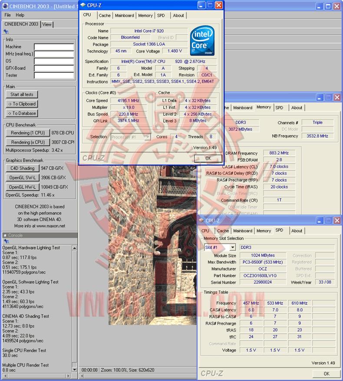This screenshot has width=343, height=381.
Task: Minimize the front CPU-Z window
Action: [x=201, y=5]
